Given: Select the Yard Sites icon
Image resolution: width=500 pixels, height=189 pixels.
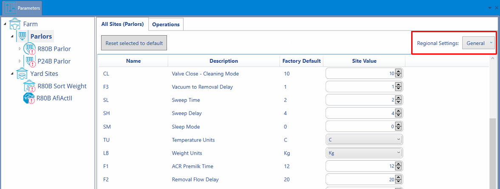Looking at the screenshot, I should [x=23, y=73].
